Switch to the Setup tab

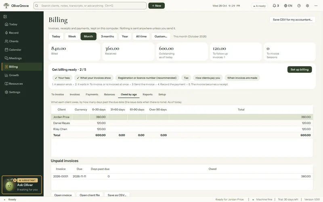(162, 95)
